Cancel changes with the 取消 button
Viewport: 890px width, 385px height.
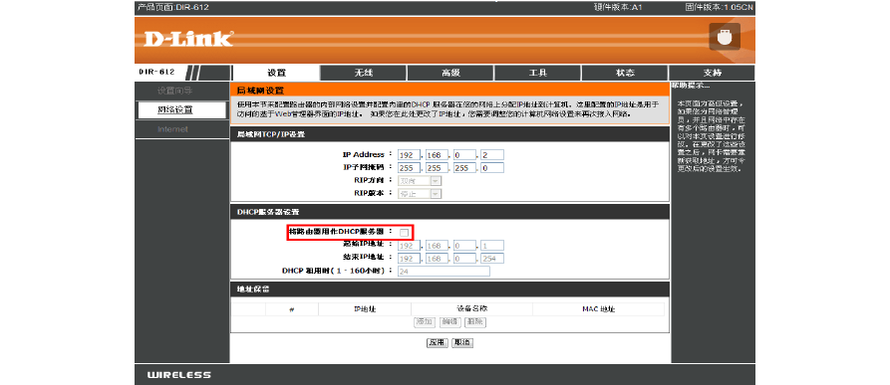(462, 342)
